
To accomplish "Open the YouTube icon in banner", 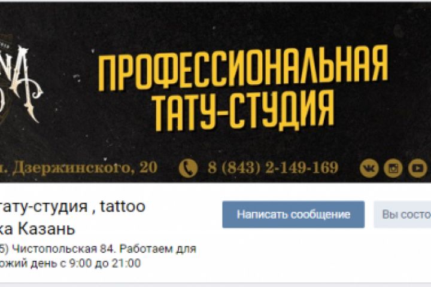I will (418, 168).
